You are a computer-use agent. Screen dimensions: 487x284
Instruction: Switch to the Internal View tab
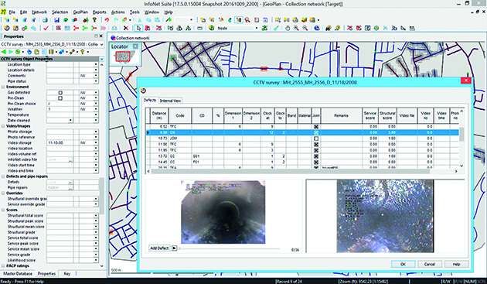tap(170, 101)
